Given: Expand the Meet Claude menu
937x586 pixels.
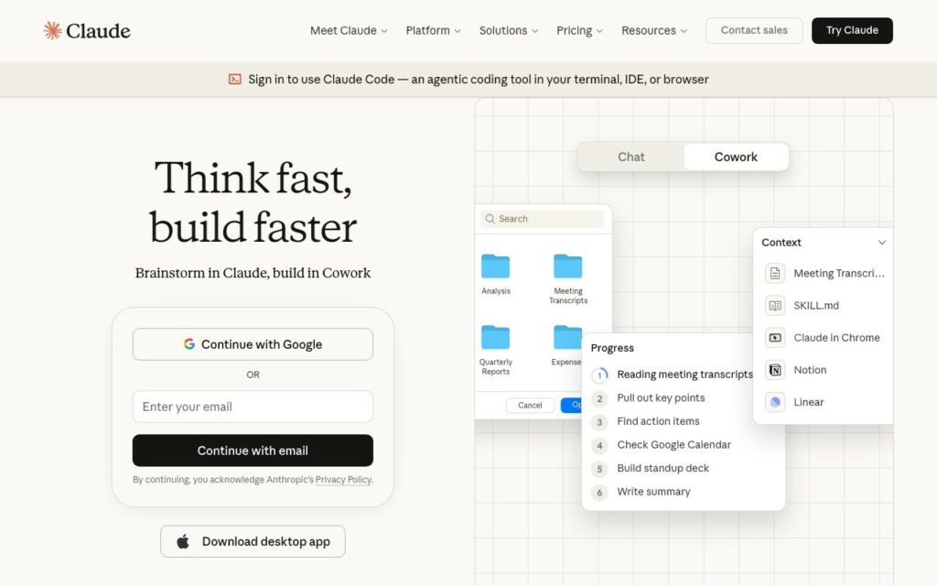Looking at the screenshot, I should click(x=349, y=30).
